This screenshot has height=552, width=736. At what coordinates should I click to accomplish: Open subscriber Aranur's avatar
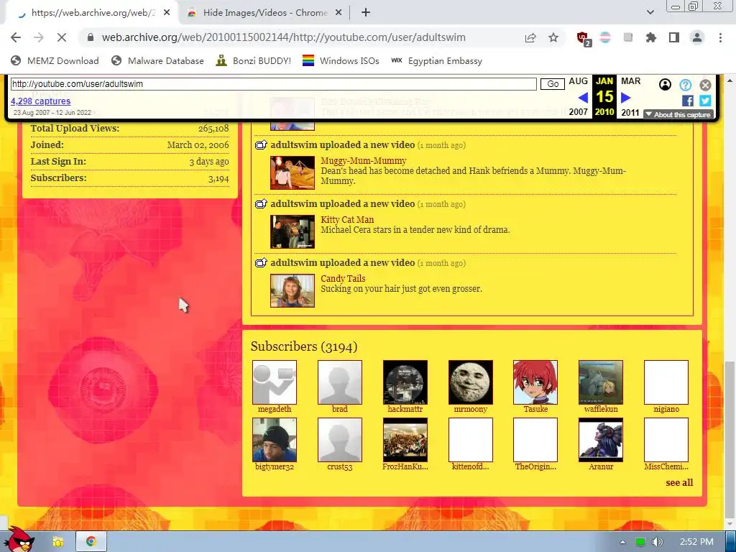click(x=601, y=440)
